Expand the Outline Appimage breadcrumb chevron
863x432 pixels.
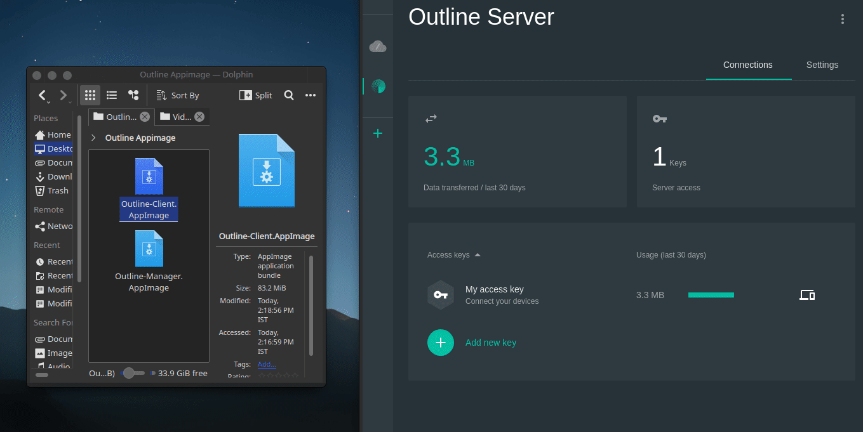[x=93, y=137]
